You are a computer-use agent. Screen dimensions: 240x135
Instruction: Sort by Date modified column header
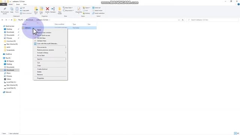coord(59,24)
